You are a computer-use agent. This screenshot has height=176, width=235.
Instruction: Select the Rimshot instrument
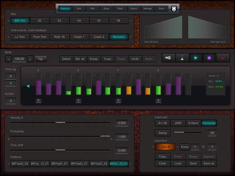pos(119,37)
